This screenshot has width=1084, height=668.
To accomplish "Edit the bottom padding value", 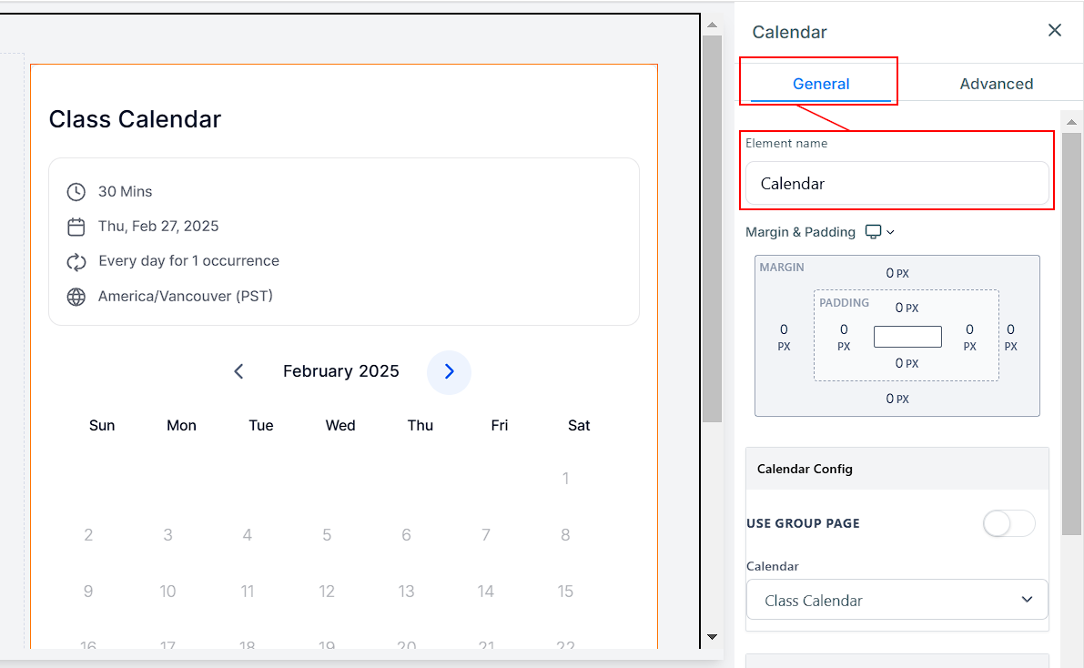I will 901,363.
